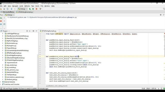Run 'Dialogs' with the green play icon
The width and height of the screenshot is (165, 92).
(30, 9)
